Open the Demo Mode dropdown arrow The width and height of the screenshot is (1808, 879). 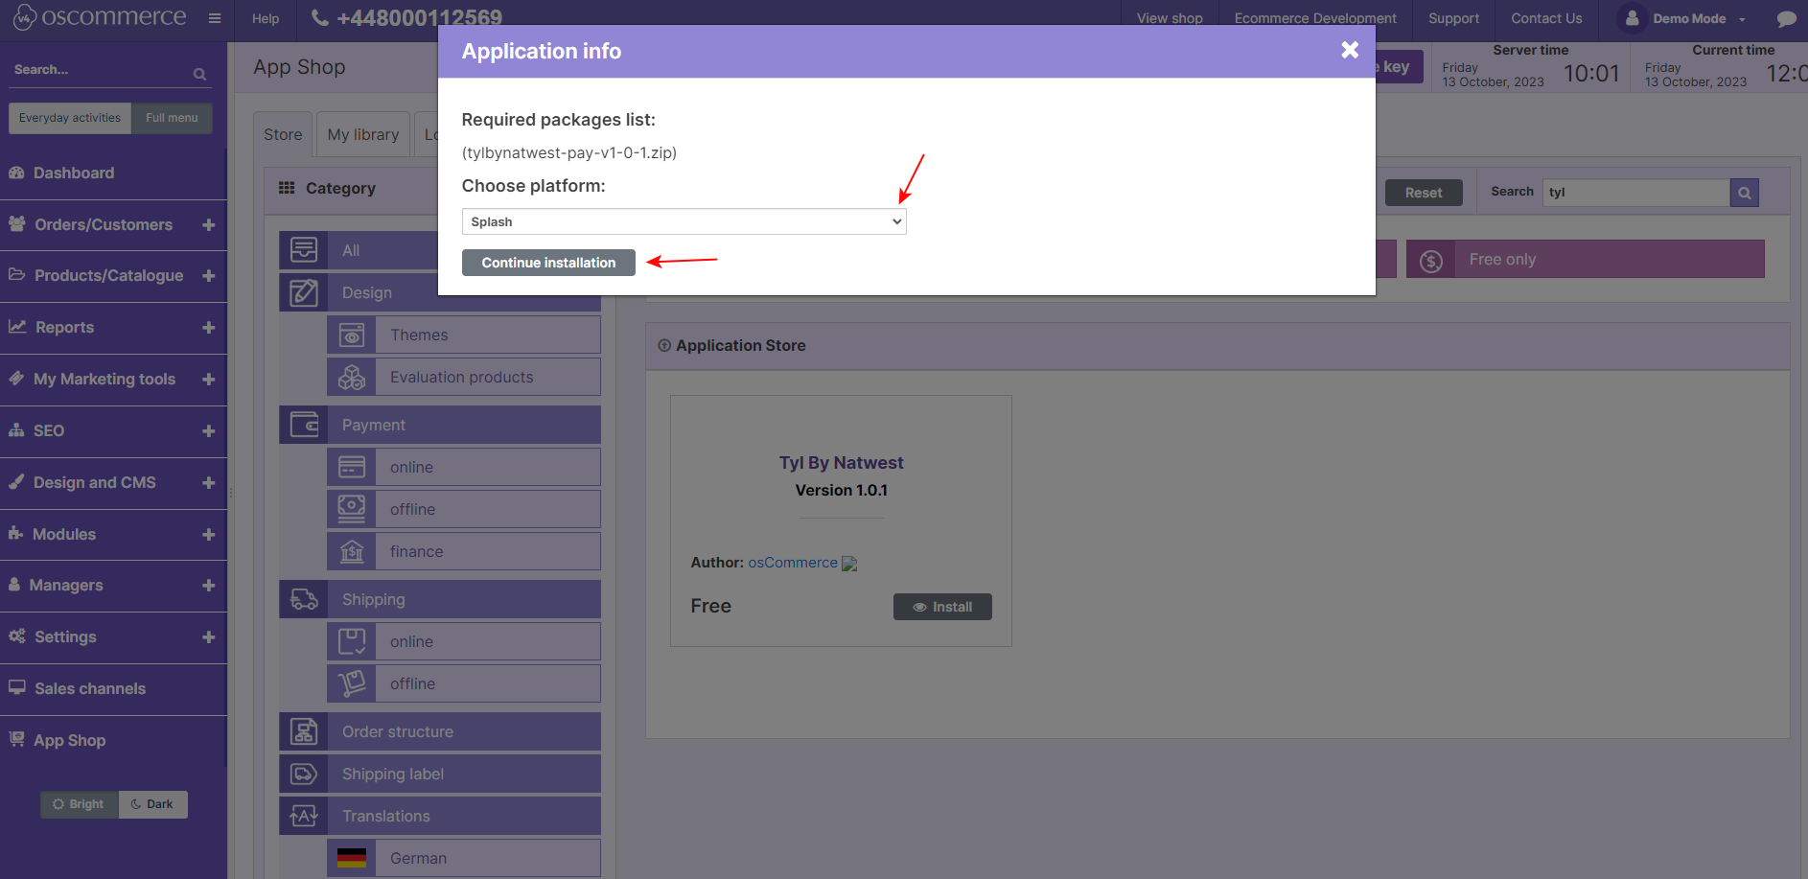[1742, 19]
